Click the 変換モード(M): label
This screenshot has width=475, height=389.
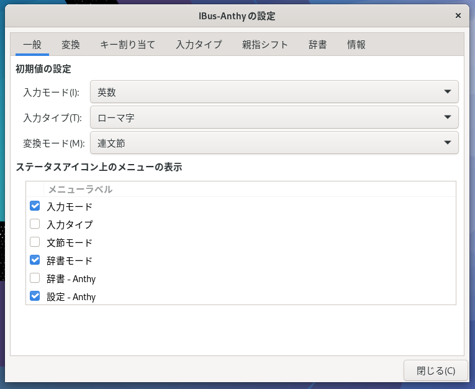click(x=54, y=143)
